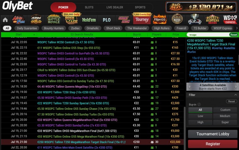This screenshot has height=150, width=239.
Task: Click the star on the right of satellites banner
Action: (x=236, y=87)
